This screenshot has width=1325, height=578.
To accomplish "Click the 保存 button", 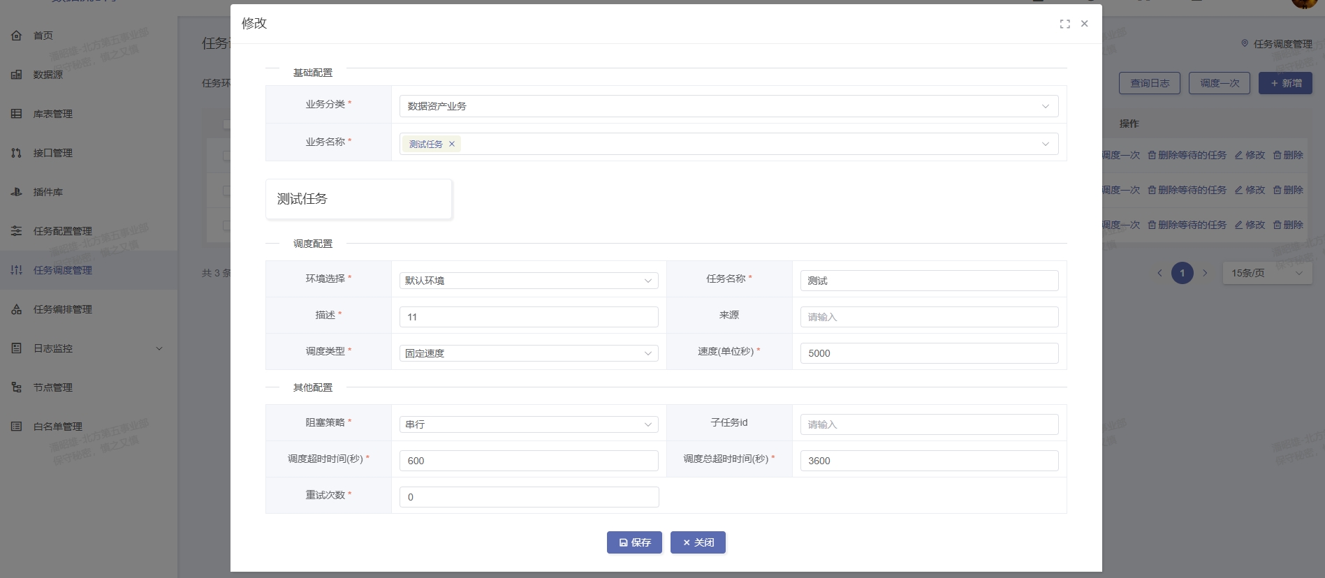I will [634, 542].
